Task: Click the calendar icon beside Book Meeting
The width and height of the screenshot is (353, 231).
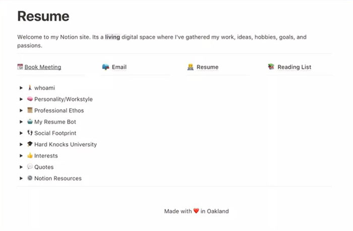Action: click(20, 67)
